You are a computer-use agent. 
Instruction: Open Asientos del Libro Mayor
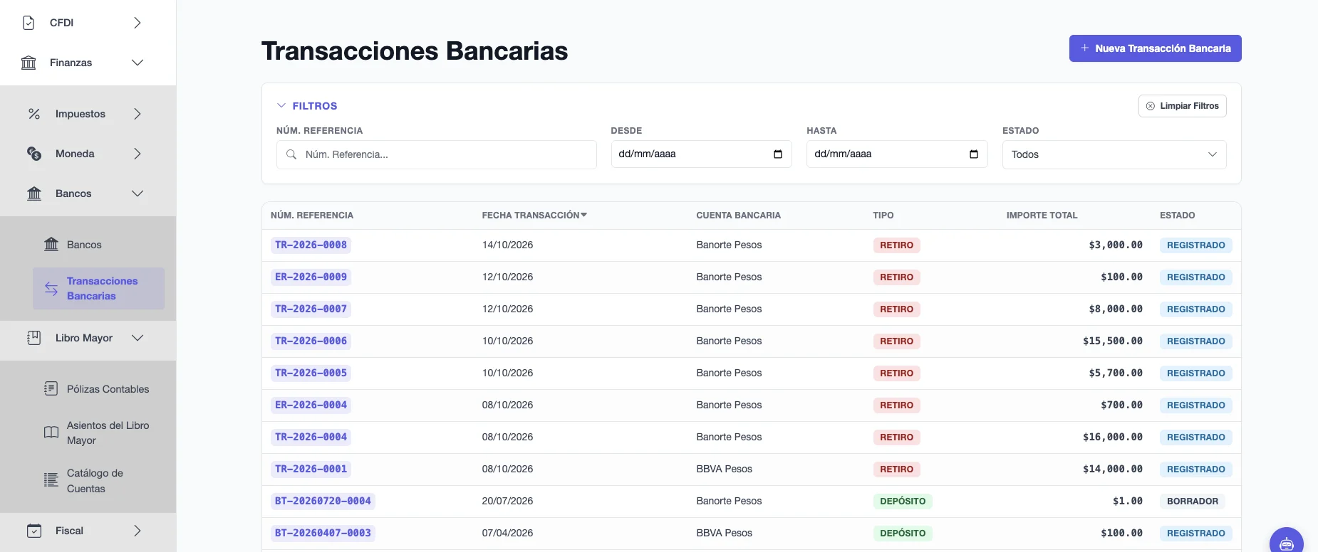tap(98, 432)
